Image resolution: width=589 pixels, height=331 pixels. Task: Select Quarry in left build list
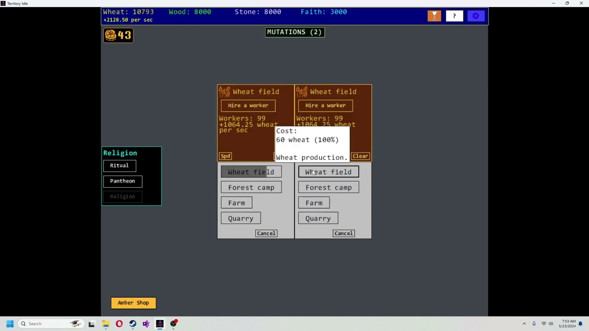241,219
